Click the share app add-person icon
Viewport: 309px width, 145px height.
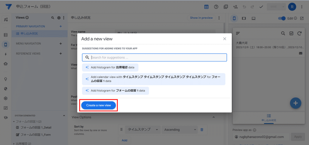point(235,7)
